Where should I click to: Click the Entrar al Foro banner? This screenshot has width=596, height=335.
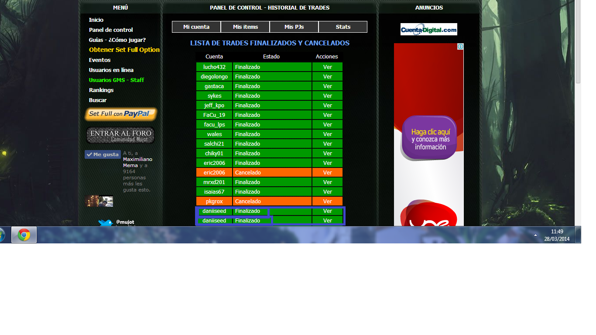tap(120, 135)
